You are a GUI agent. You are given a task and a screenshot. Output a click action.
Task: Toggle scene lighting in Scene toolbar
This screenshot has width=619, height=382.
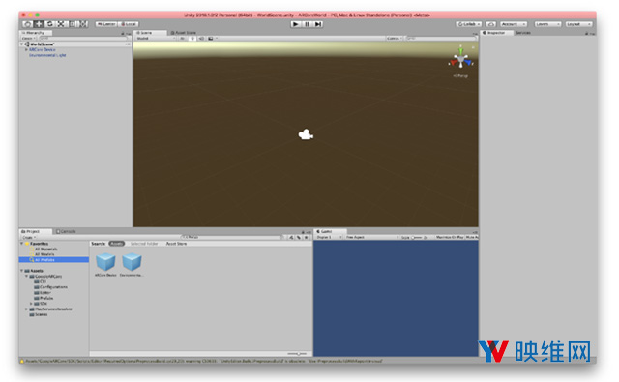coord(192,39)
